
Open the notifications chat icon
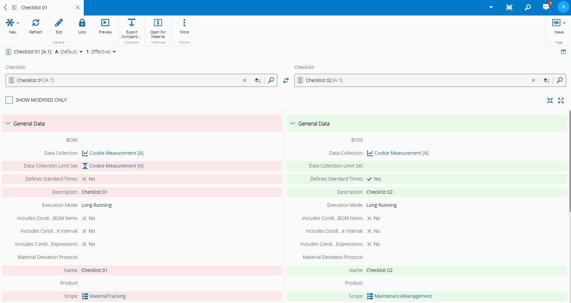pos(546,7)
